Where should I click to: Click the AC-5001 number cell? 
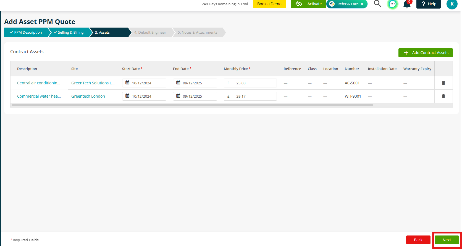point(352,83)
